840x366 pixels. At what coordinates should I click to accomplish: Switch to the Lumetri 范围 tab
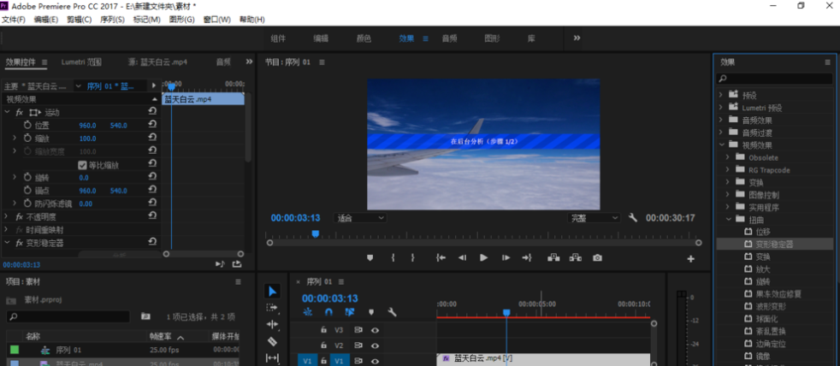(82, 62)
